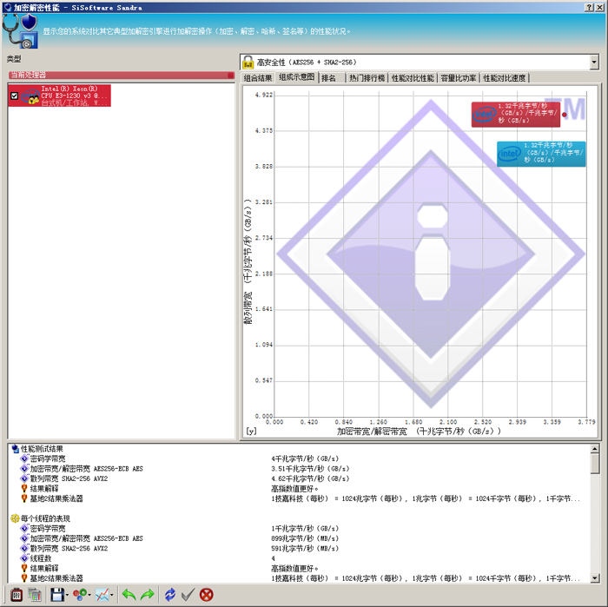
Task: Select the 组成示意图 tab
Action: 297,77
